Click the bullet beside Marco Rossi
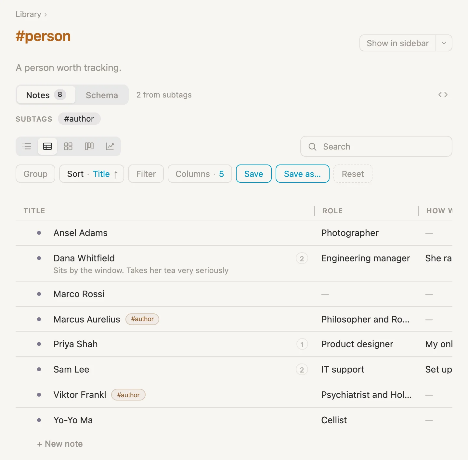Screen dimensions: 468x460 39,294
